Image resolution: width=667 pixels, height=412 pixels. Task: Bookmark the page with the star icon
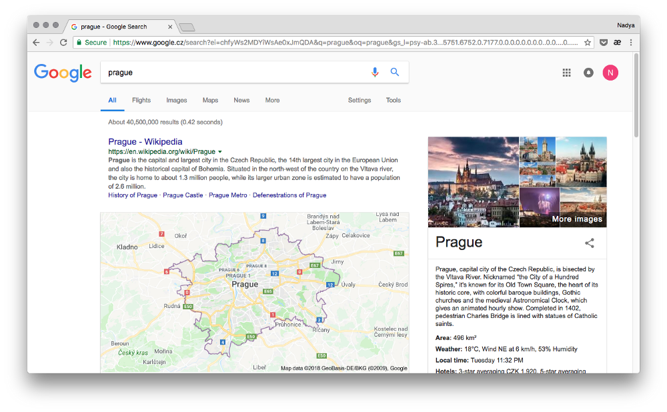[x=588, y=43]
